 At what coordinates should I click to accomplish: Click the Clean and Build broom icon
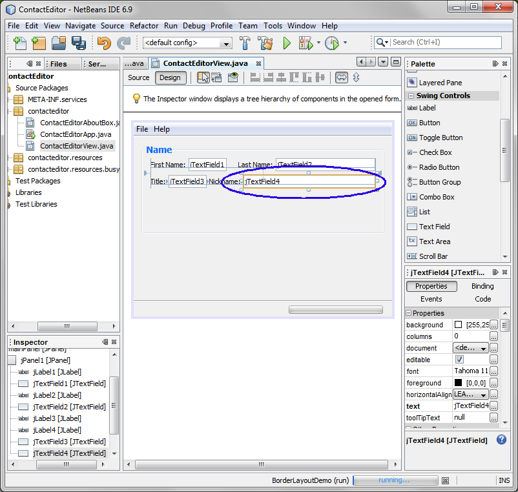pos(265,43)
